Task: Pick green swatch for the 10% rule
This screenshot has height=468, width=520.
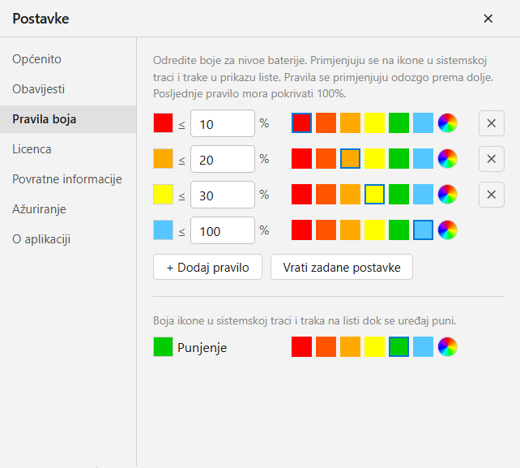Action: click(x=399, y=123)
